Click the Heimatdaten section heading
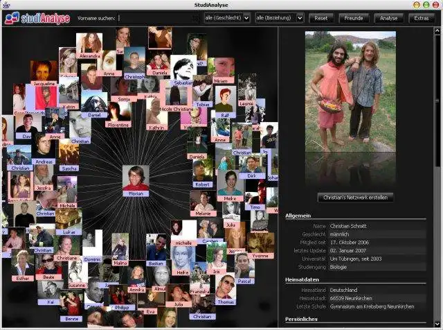This screenshot has width=443, height=330. coord(302,279)
